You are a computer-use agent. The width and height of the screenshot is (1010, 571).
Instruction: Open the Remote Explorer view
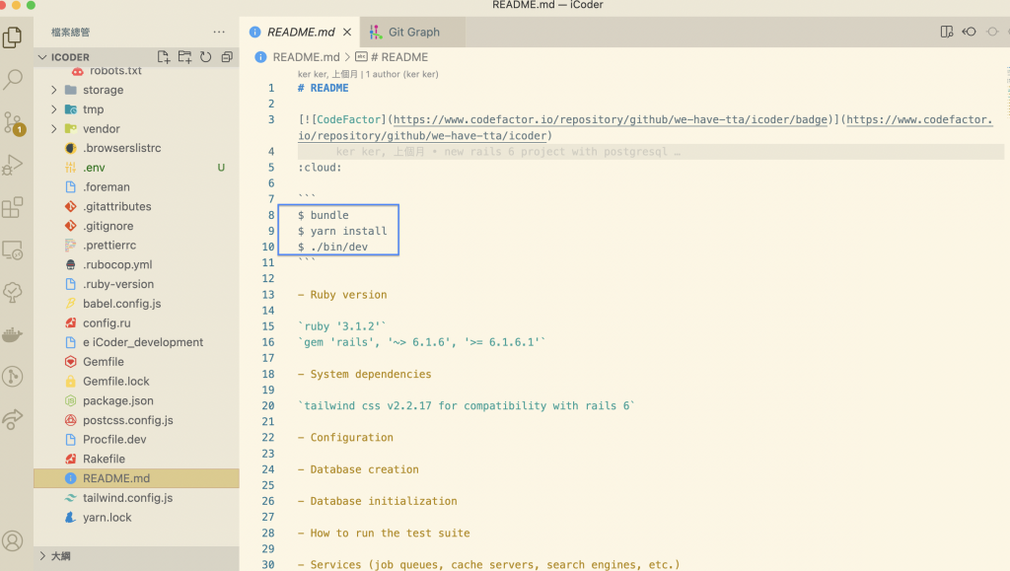pos(13,250)
